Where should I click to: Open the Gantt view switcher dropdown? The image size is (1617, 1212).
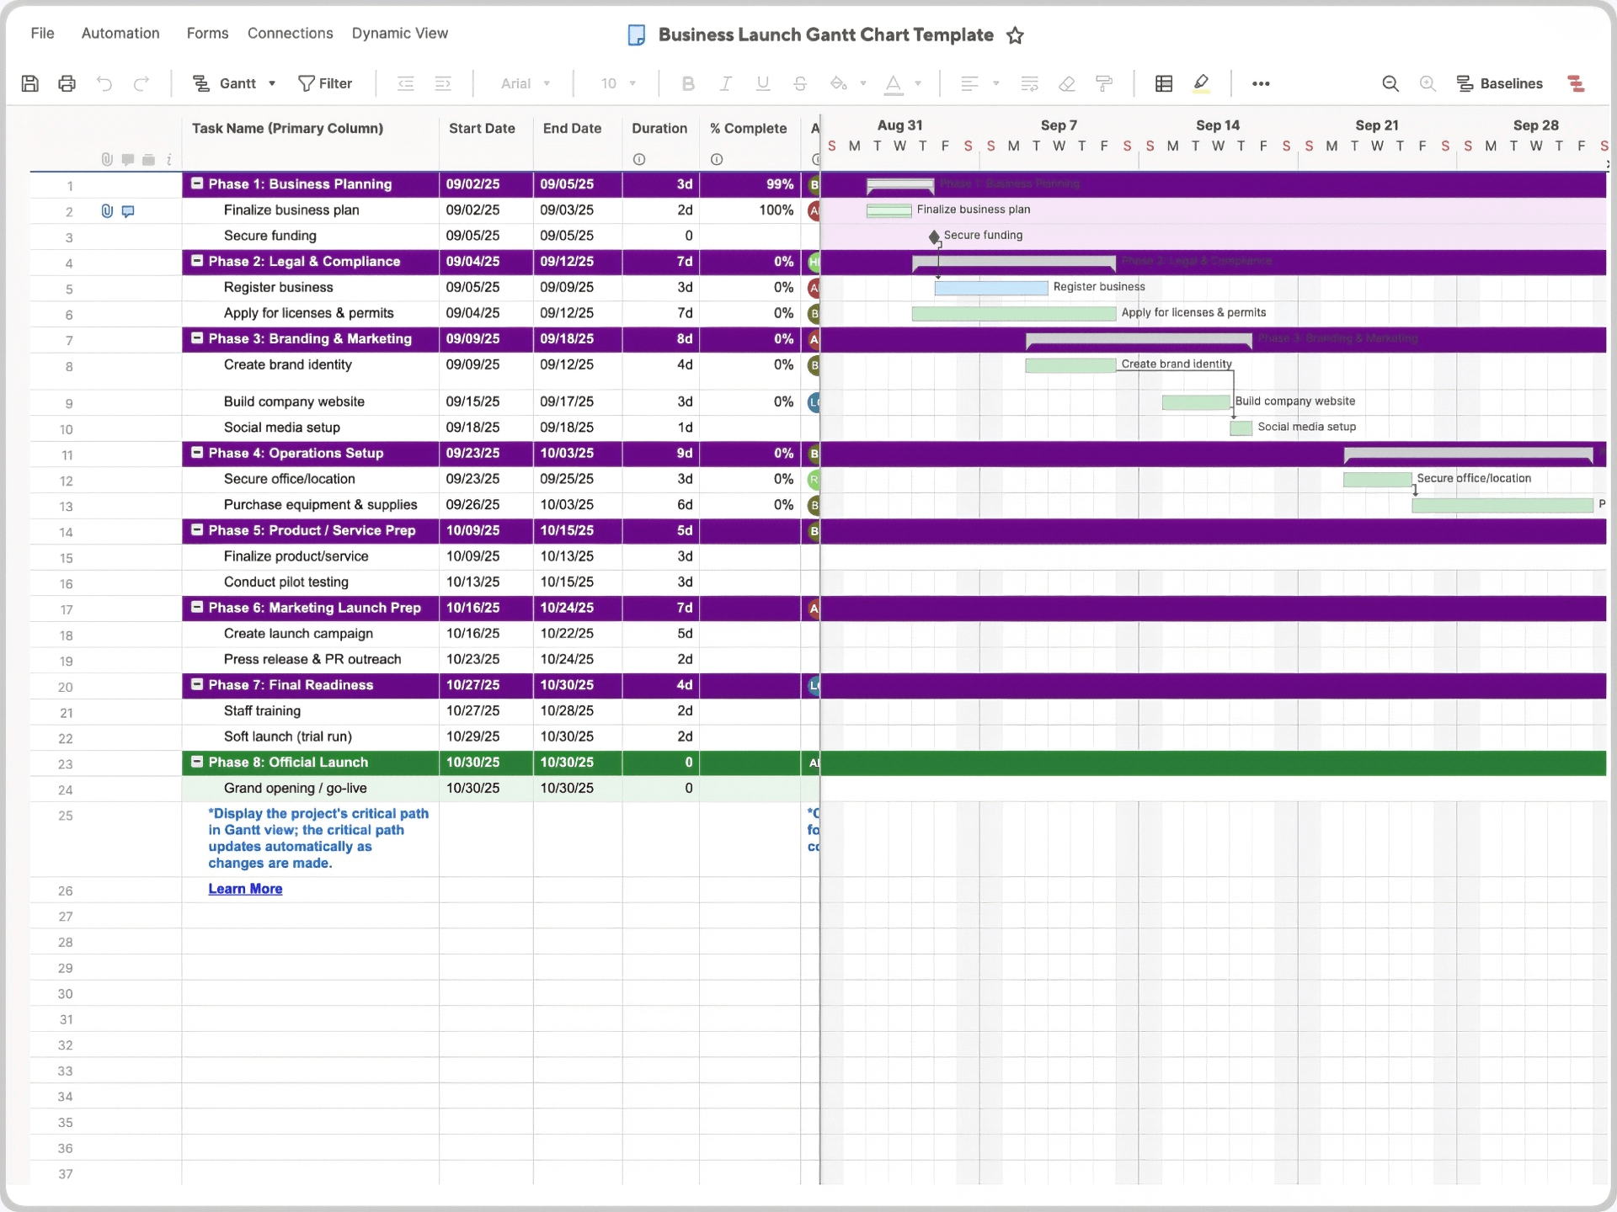point(270,83)
